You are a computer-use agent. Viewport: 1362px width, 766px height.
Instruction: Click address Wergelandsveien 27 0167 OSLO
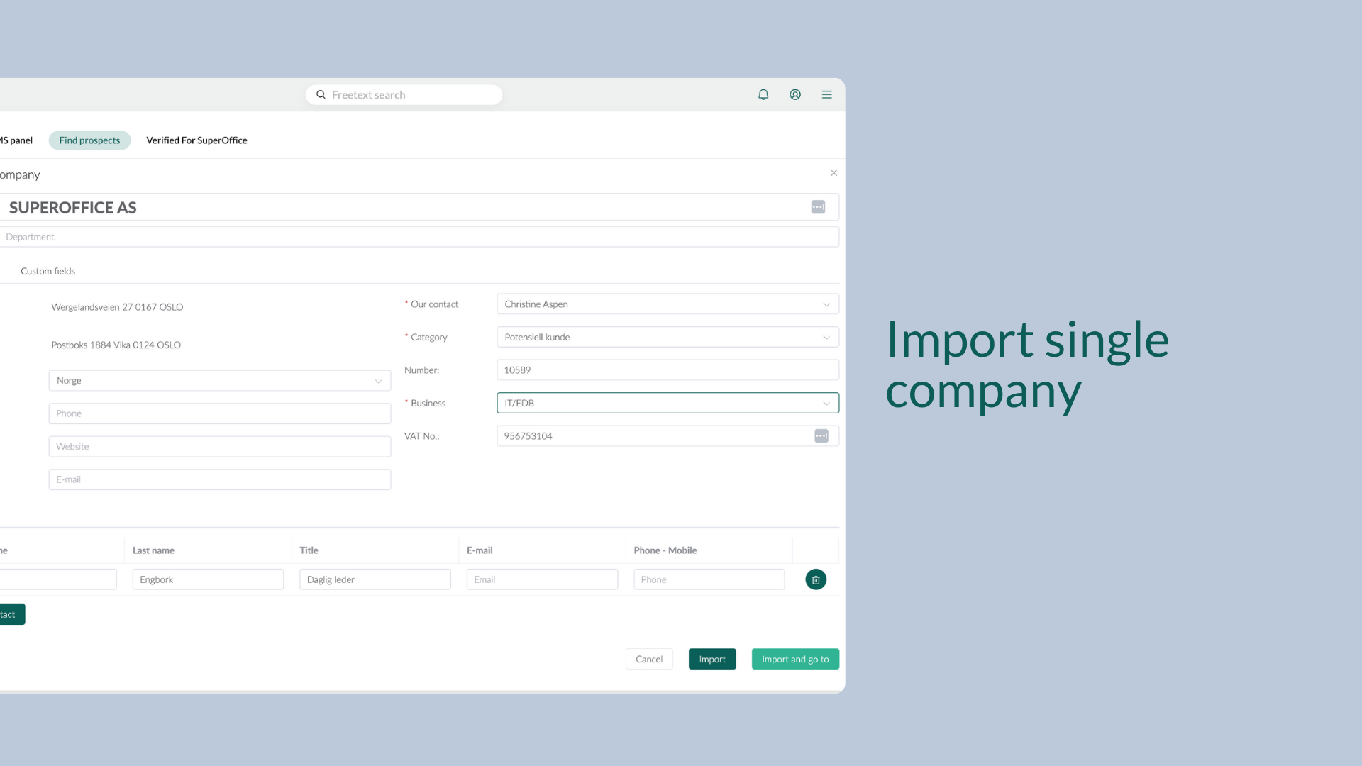pos(117,307)
